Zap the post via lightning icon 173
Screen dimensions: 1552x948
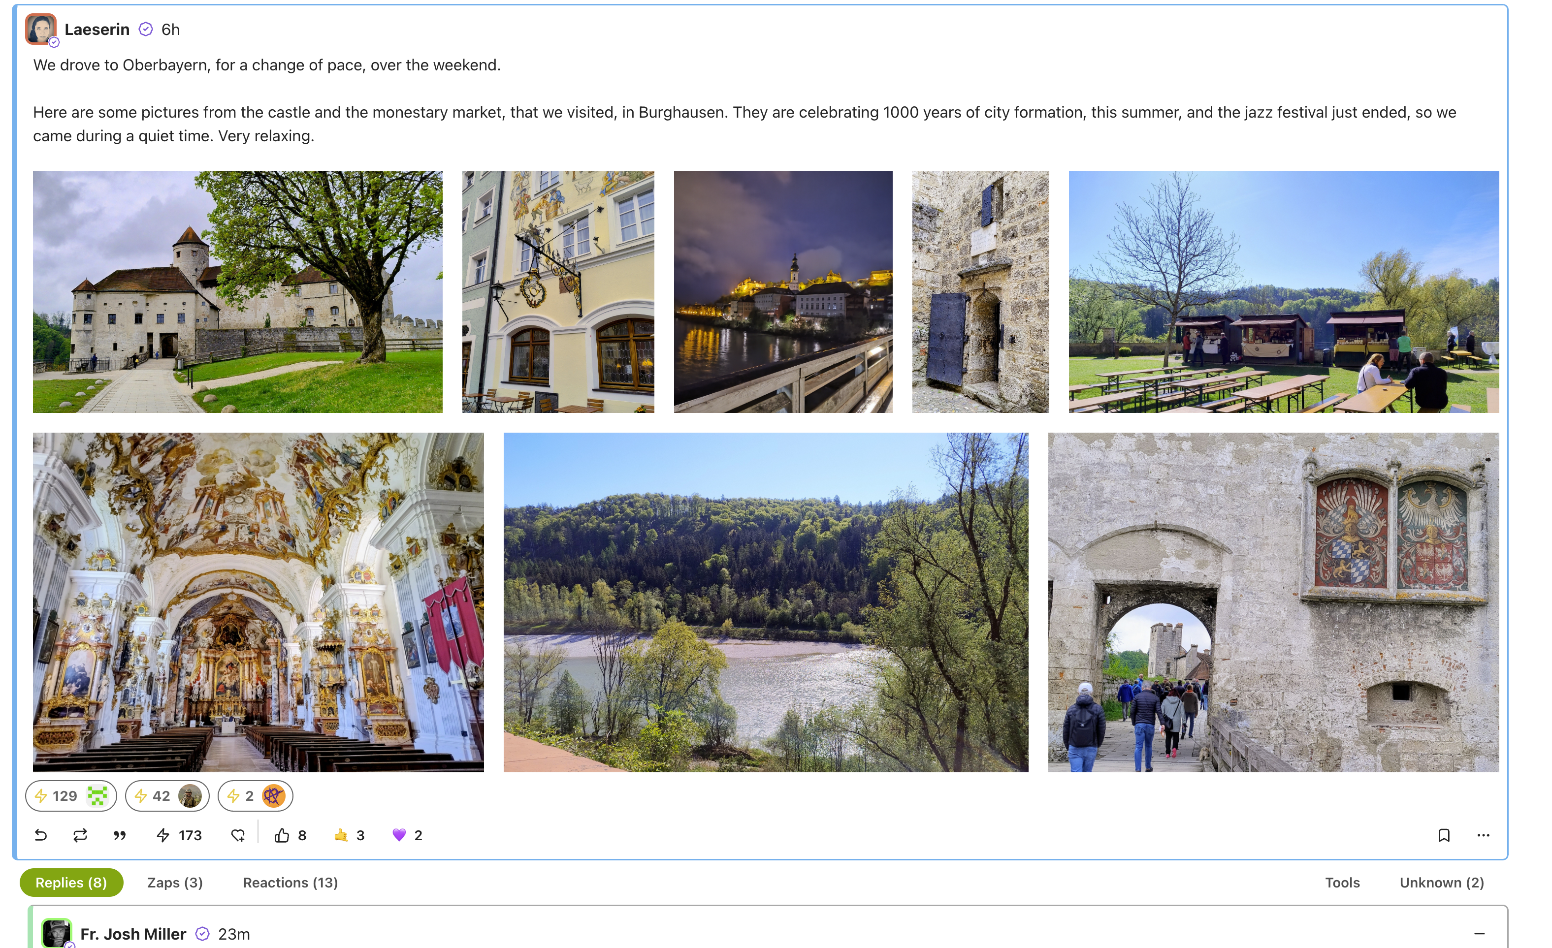point(179,835)
